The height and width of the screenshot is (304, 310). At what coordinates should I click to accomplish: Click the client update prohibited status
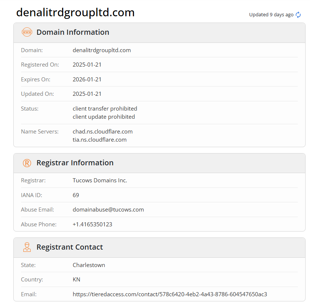(x=104, y=117)
